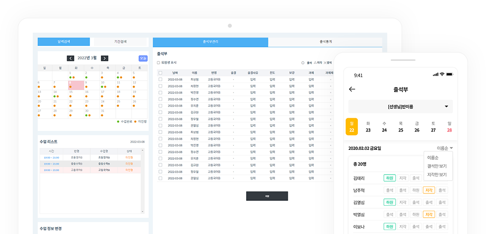
Task: Click the 상태 header in 수업 리스트
Action: click(129, 151)
